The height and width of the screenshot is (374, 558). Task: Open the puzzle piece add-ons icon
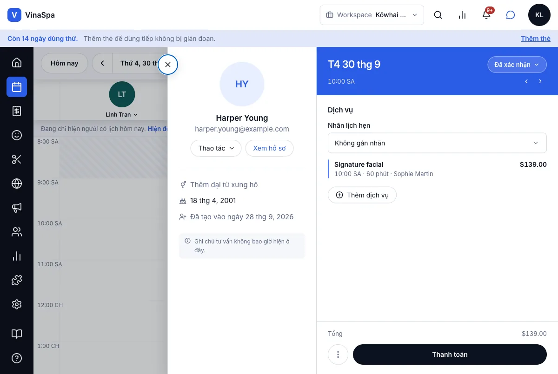17,280
